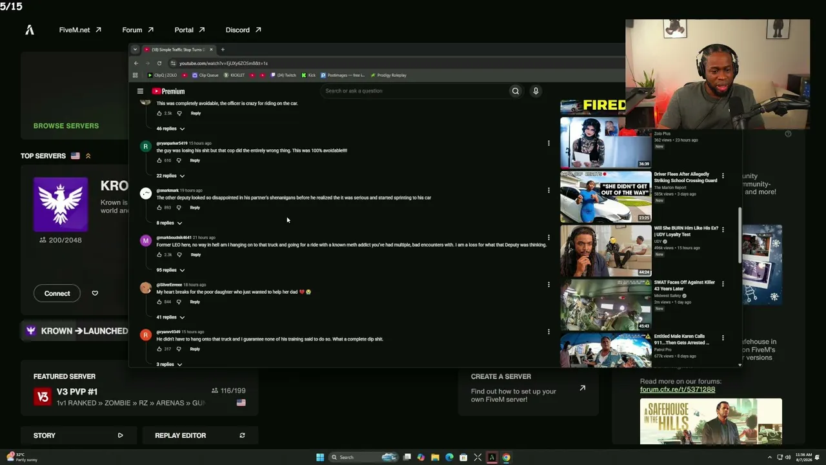This screenshot has width=826, height=465.
Task: Expand the 3 replies thread
Action: click(x=169, y=364)
